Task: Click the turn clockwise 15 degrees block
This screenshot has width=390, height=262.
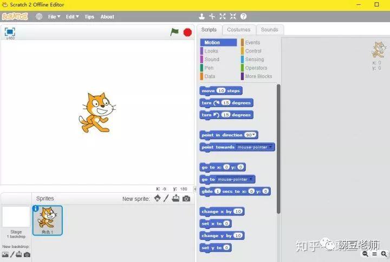Action: [226, 103]
